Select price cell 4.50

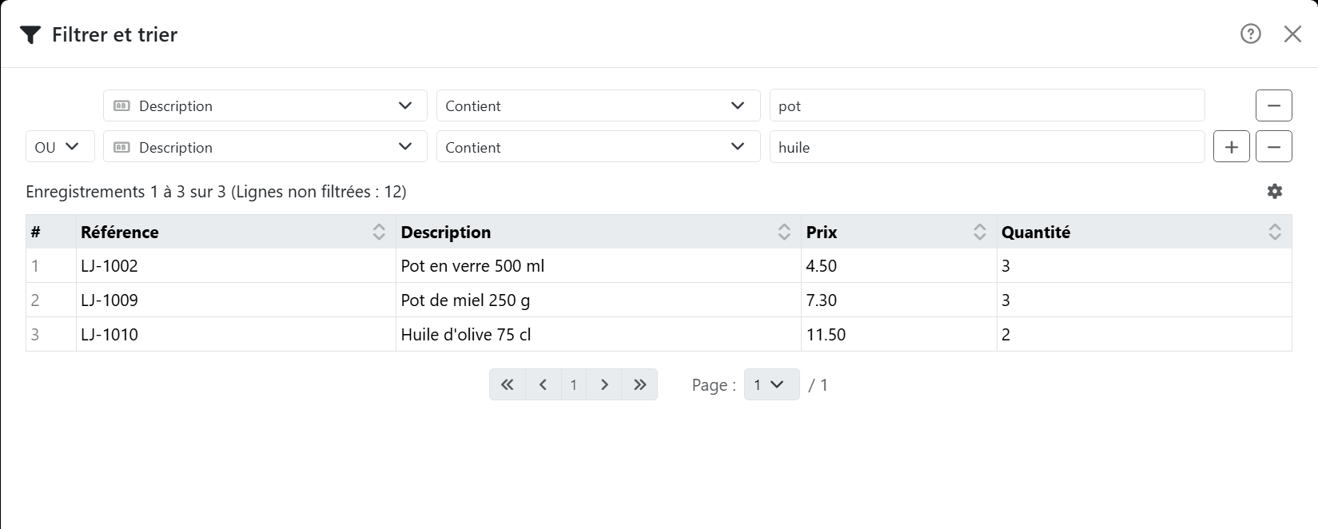[899, 266]
